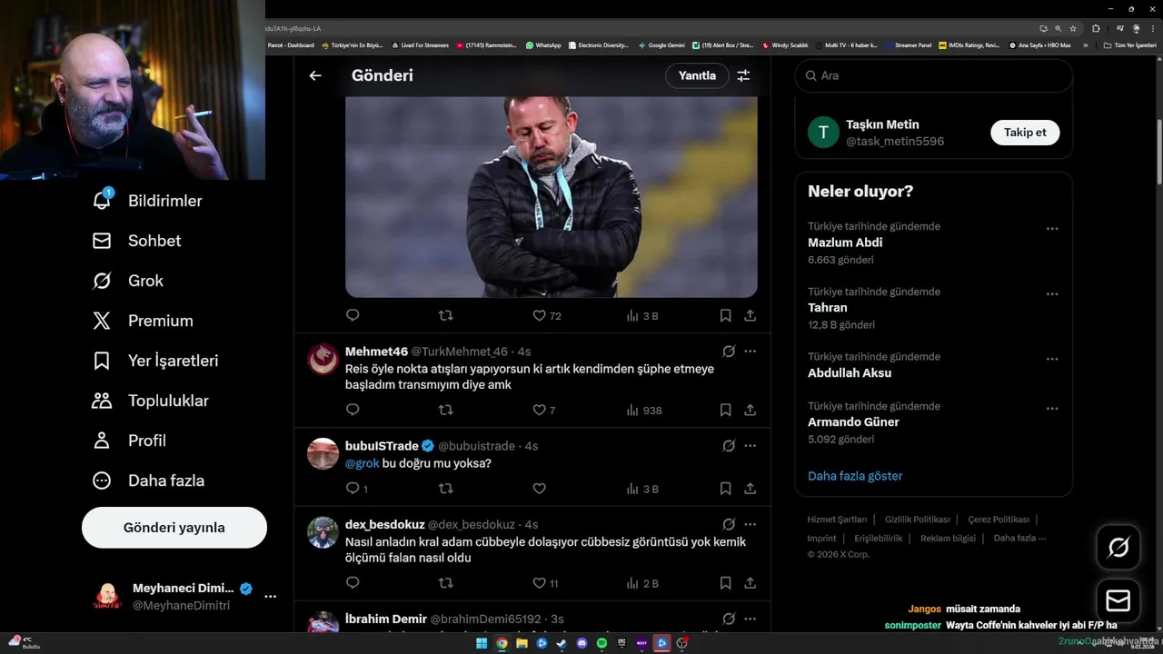Click the Yanıtla button
Screen dimensions: 1163x654
(x=697, y=75)
